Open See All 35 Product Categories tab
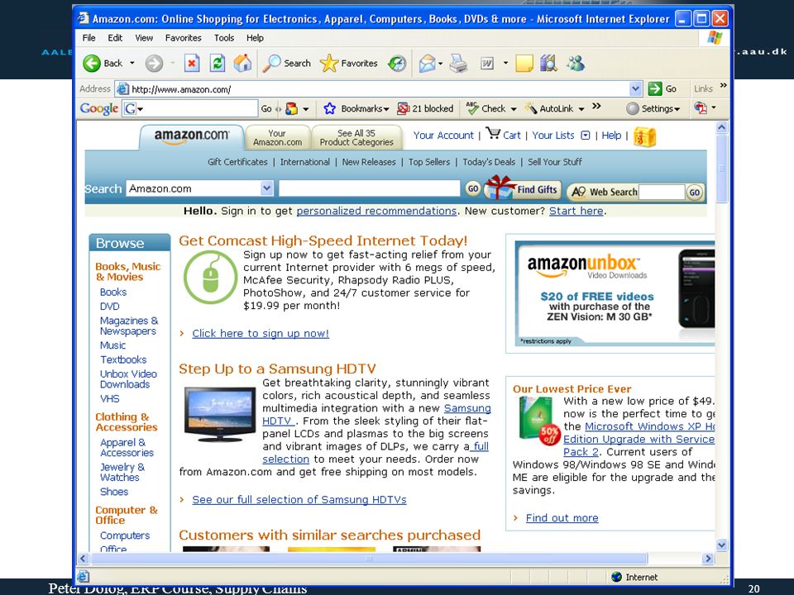Screen dimensions: 794x595 click(356, 138)
